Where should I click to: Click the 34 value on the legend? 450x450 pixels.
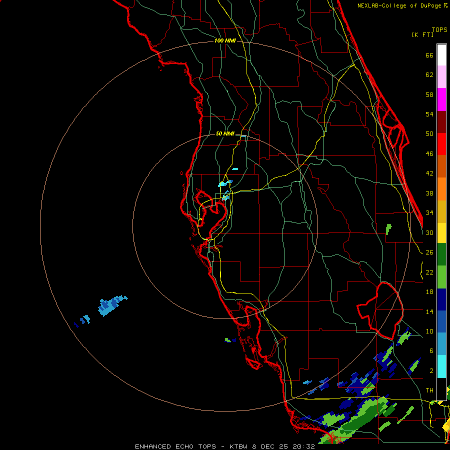pyautogui.click(x=429, y=213)
